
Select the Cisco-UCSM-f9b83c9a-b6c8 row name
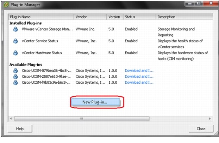tap(46, 83)
